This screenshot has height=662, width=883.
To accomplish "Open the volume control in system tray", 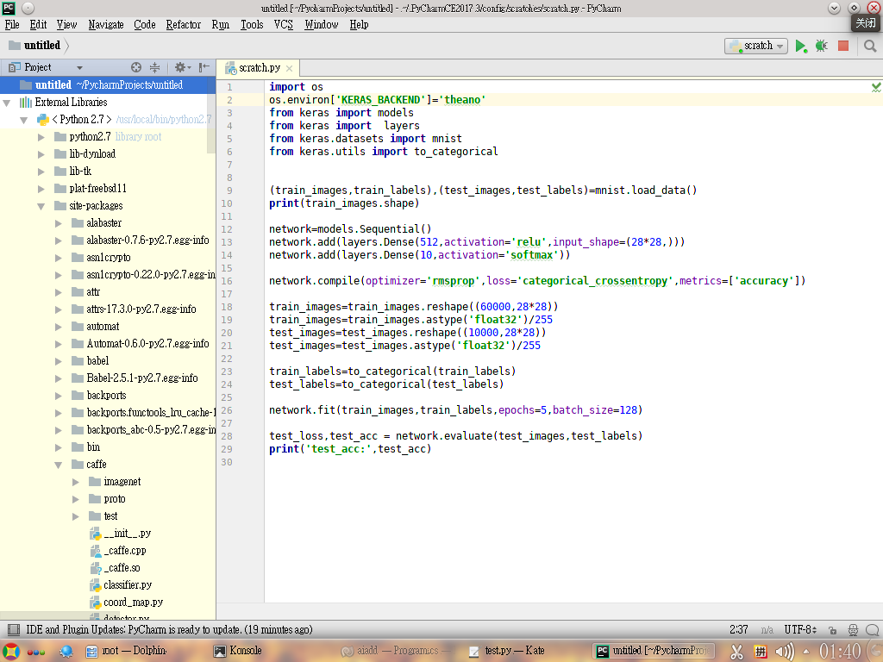I will [785, 652].
